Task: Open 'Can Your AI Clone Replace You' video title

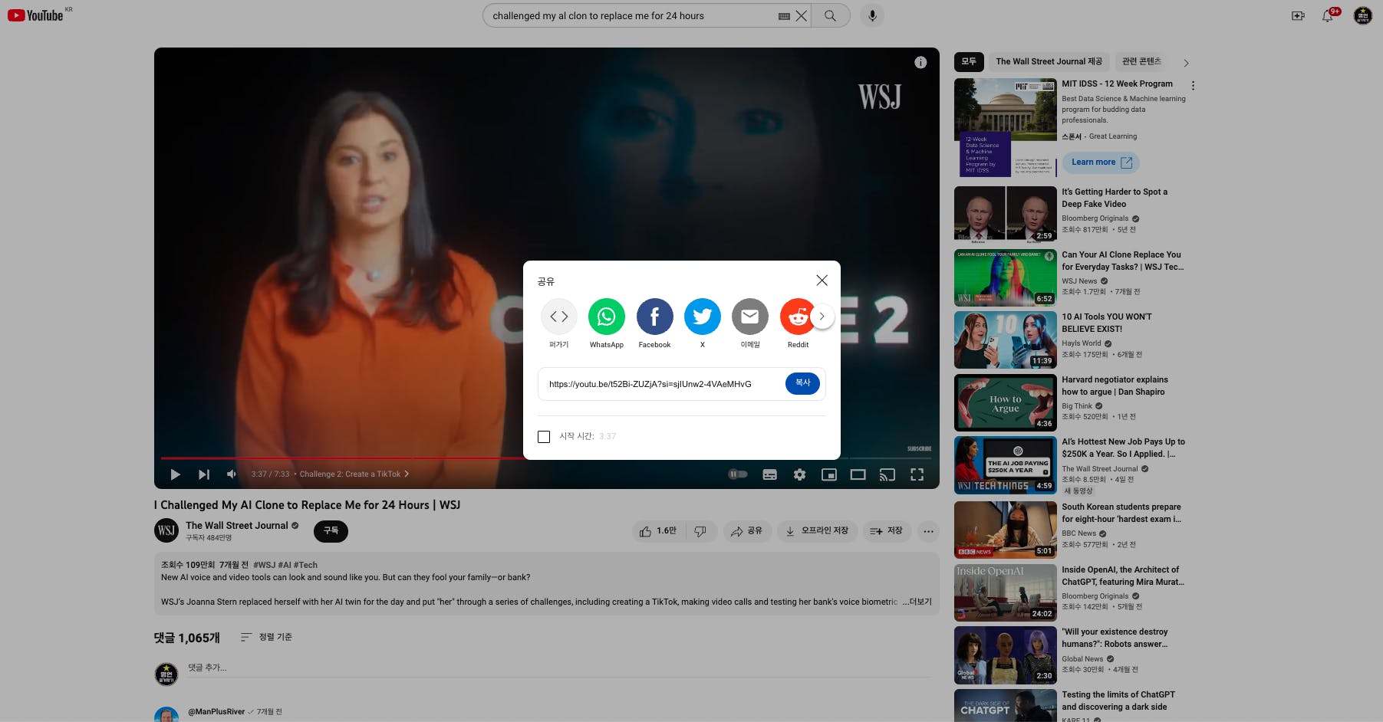Action: tap(1123, 261)
